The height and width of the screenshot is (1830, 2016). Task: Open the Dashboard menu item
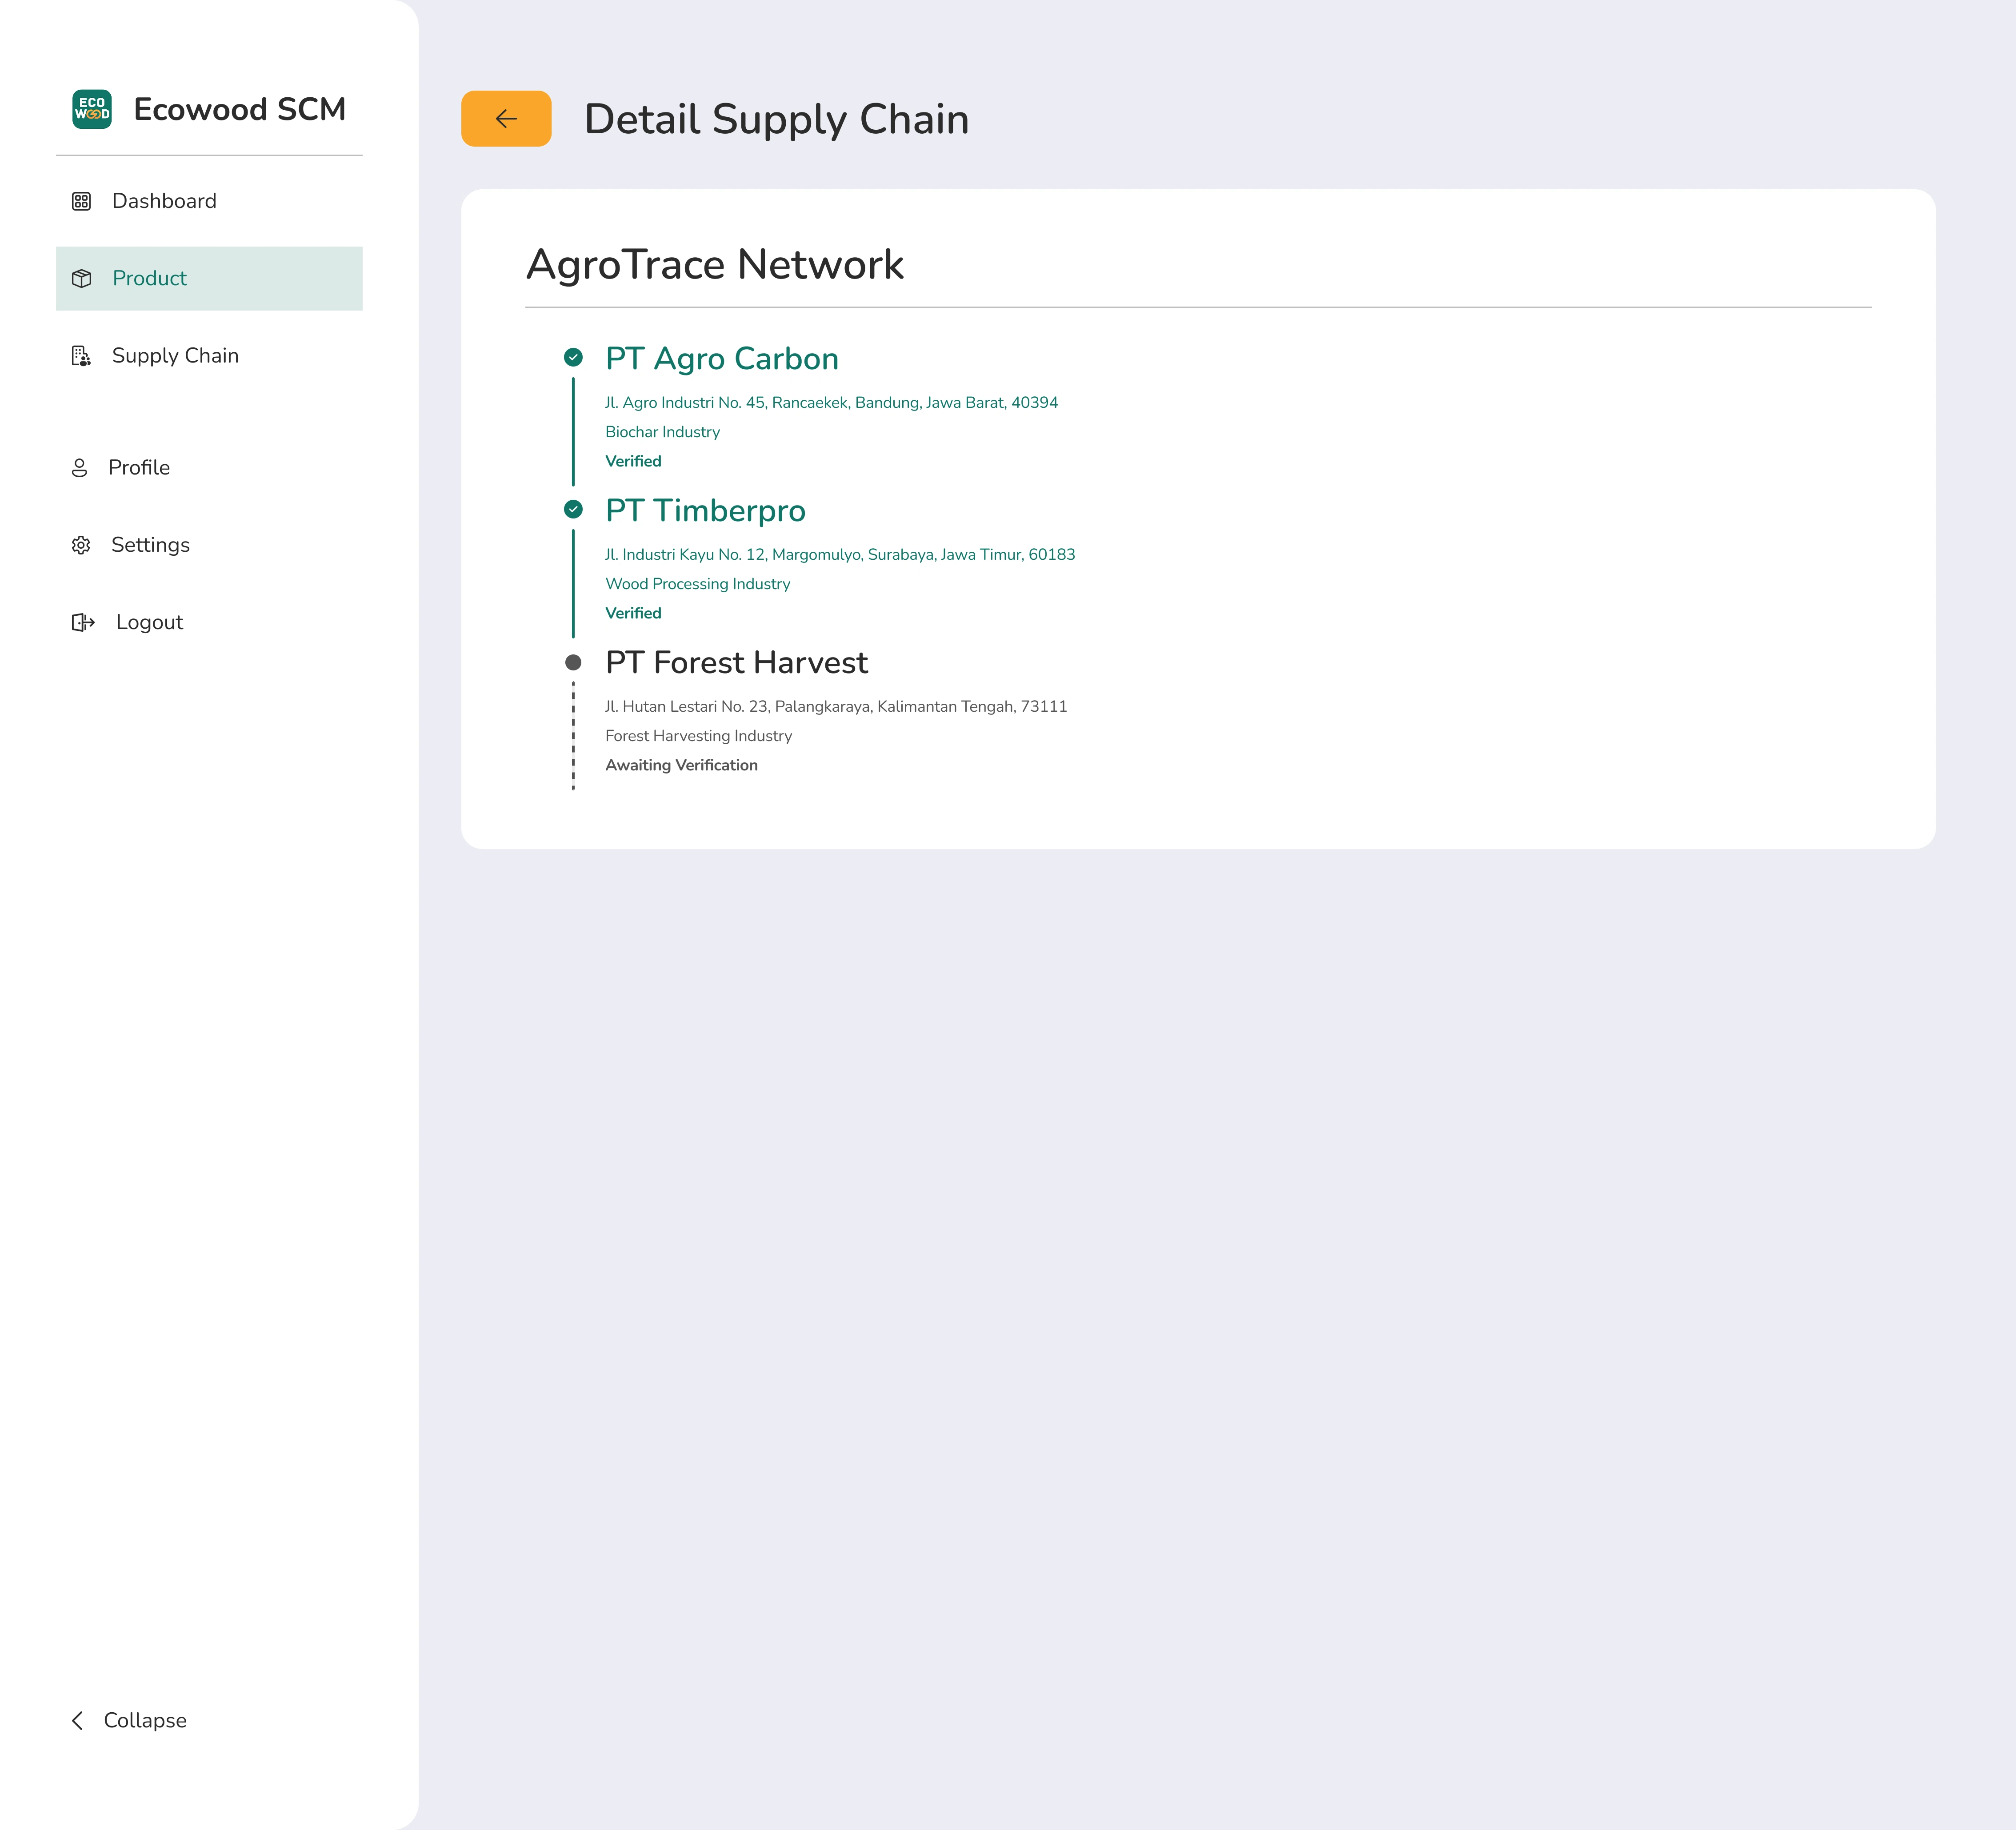(x=209, y=201)
